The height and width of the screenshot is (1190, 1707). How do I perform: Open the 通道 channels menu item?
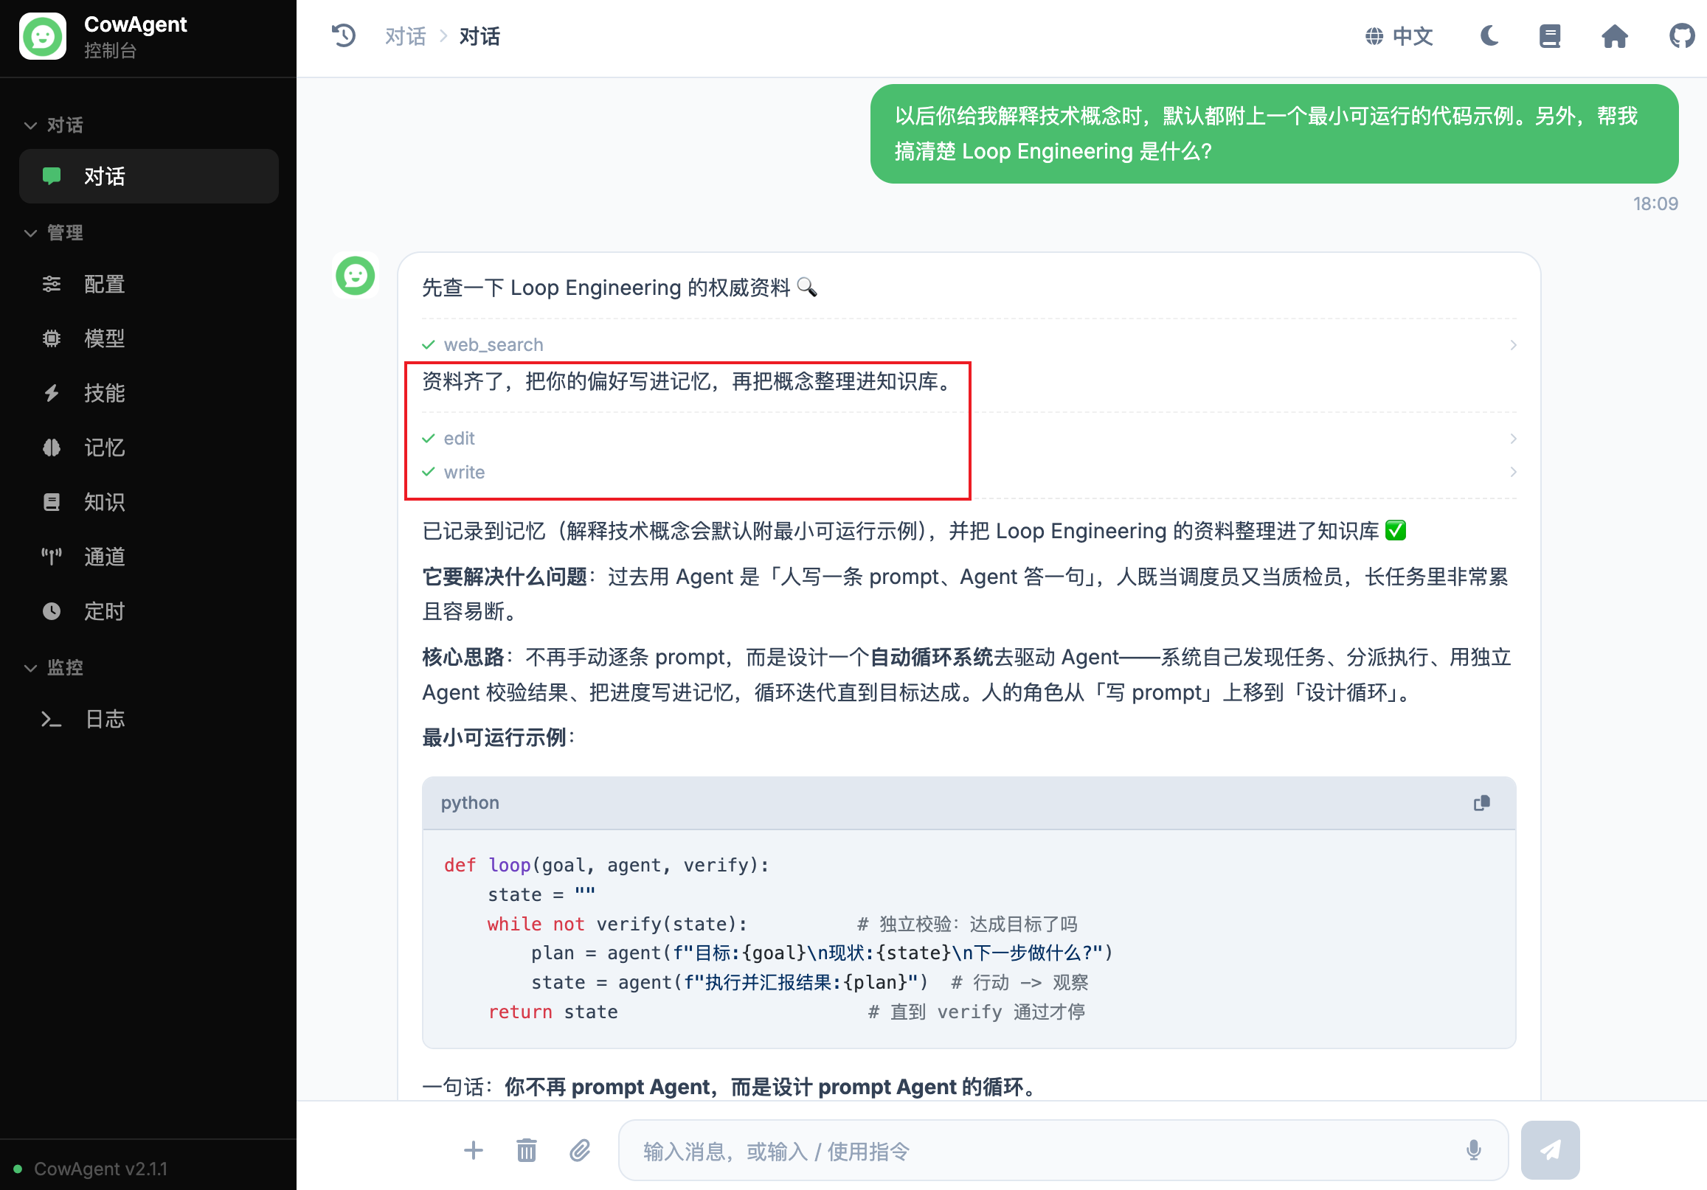(149, 557)
